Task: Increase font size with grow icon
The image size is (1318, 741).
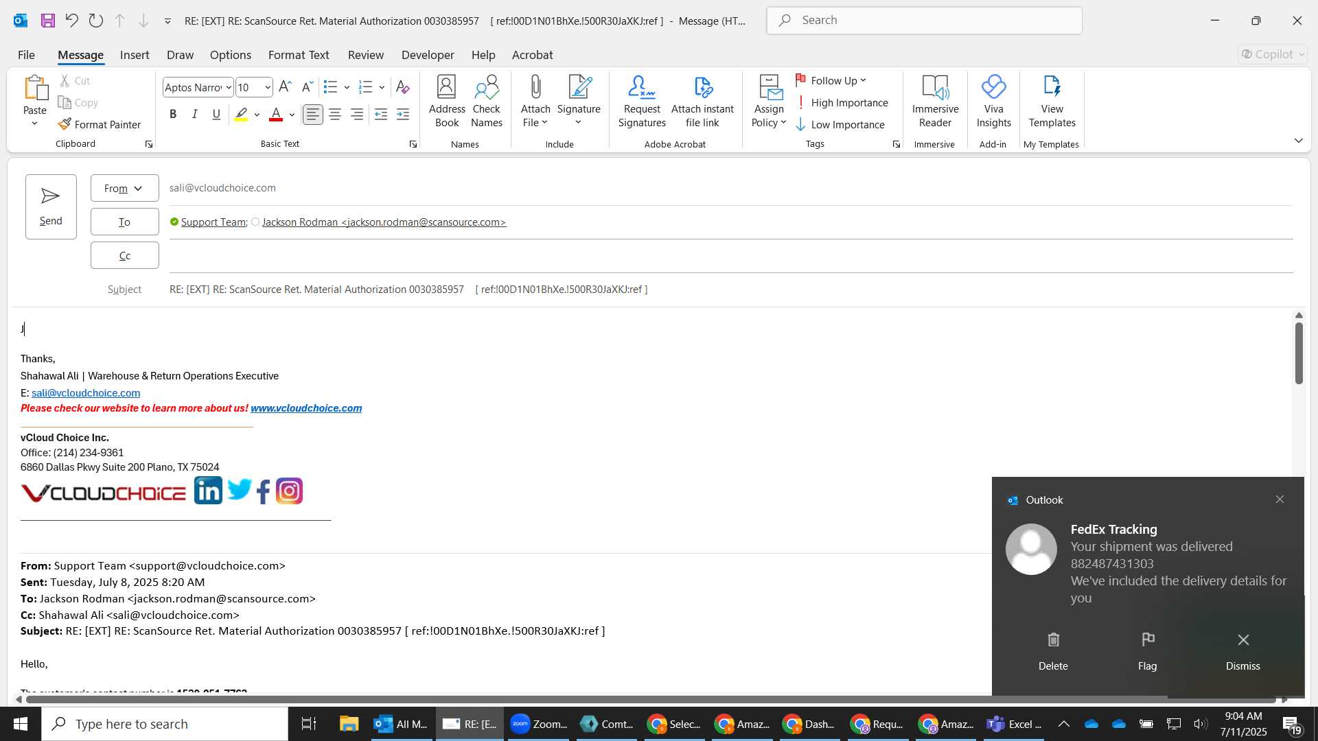Action: pos(285,86)
